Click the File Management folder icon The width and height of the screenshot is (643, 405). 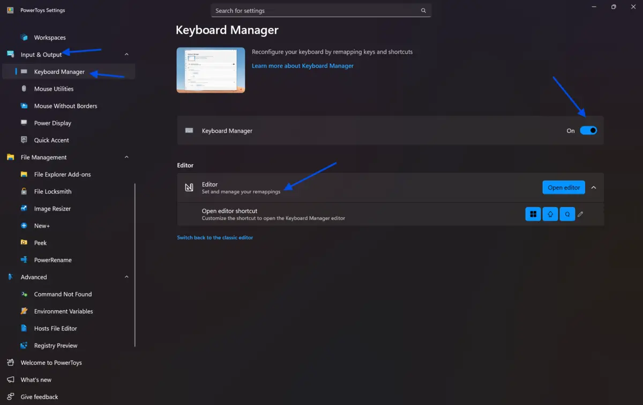11,157
